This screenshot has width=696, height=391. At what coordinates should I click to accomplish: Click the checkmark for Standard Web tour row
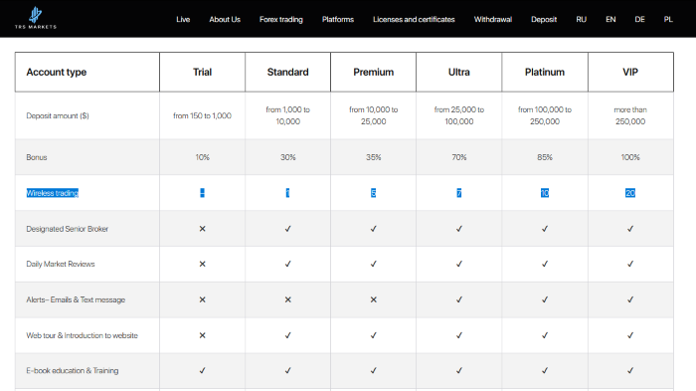pyautogui.click(x=287, y=335)
